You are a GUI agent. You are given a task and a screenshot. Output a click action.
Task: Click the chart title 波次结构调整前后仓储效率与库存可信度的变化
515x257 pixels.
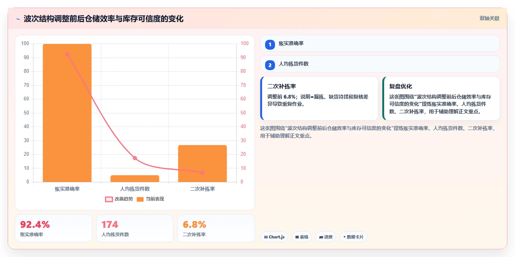point(103,19)
